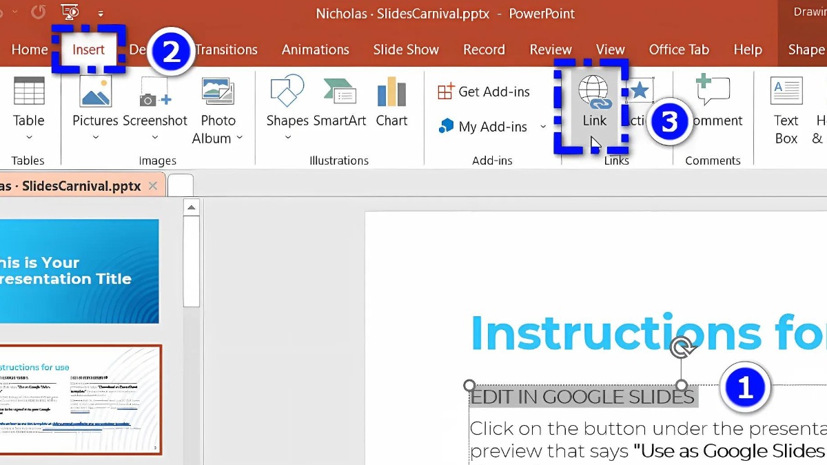The image size is (827, 465).
Task: Expand the Shapes gallery dropdown arrow
Action: (x=287, y=138)
